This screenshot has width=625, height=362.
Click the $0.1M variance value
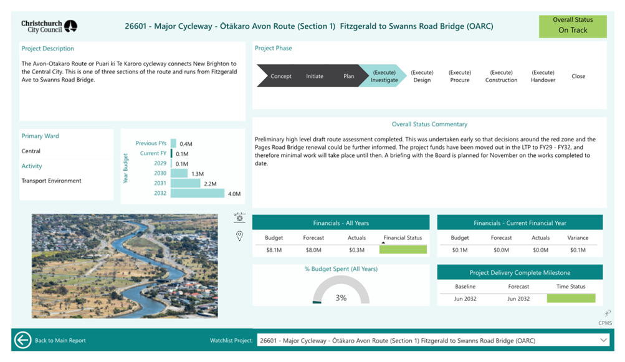tap(578, 250)
